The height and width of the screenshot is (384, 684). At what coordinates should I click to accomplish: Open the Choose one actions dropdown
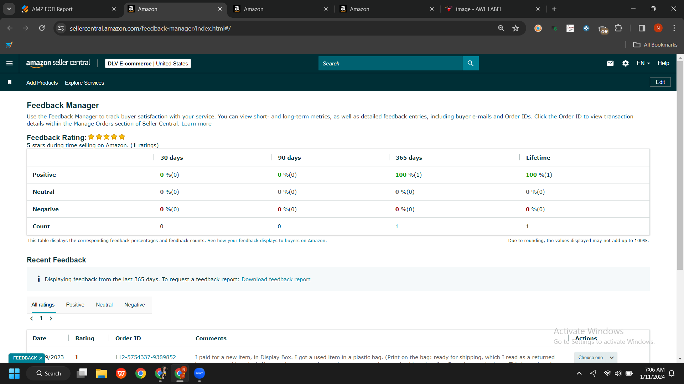pyautogui.click(x=595, y=357)
